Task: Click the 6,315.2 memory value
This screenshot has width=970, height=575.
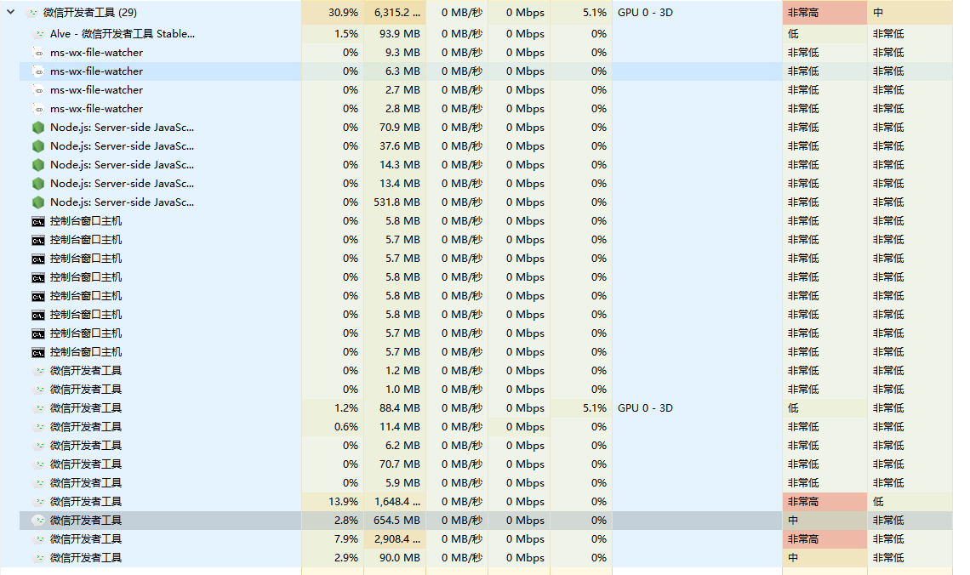Action: (x=397, y=13)
